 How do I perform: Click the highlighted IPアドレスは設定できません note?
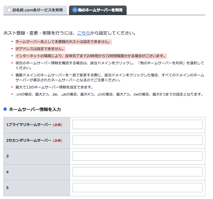pyautogui.click(x=40, y=49)
